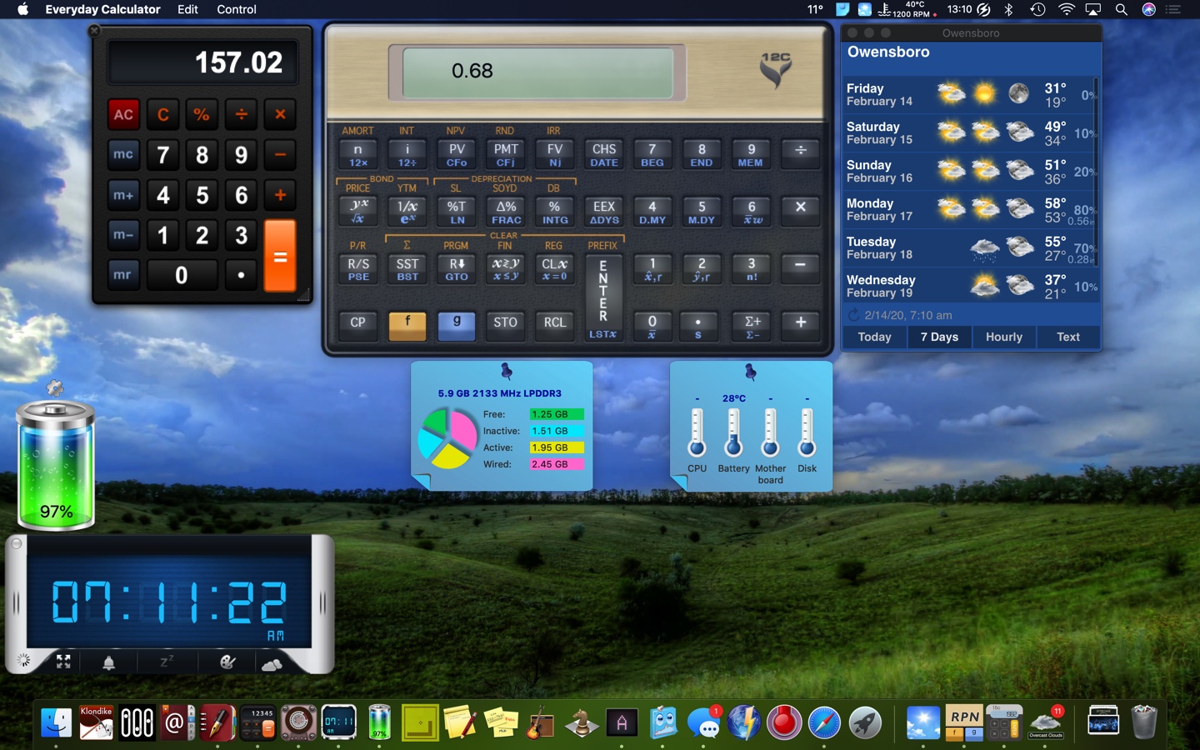The height and width of the screenshot is (750, 1200).
Task: Run or stop program with R/S key
Action: 358,269
